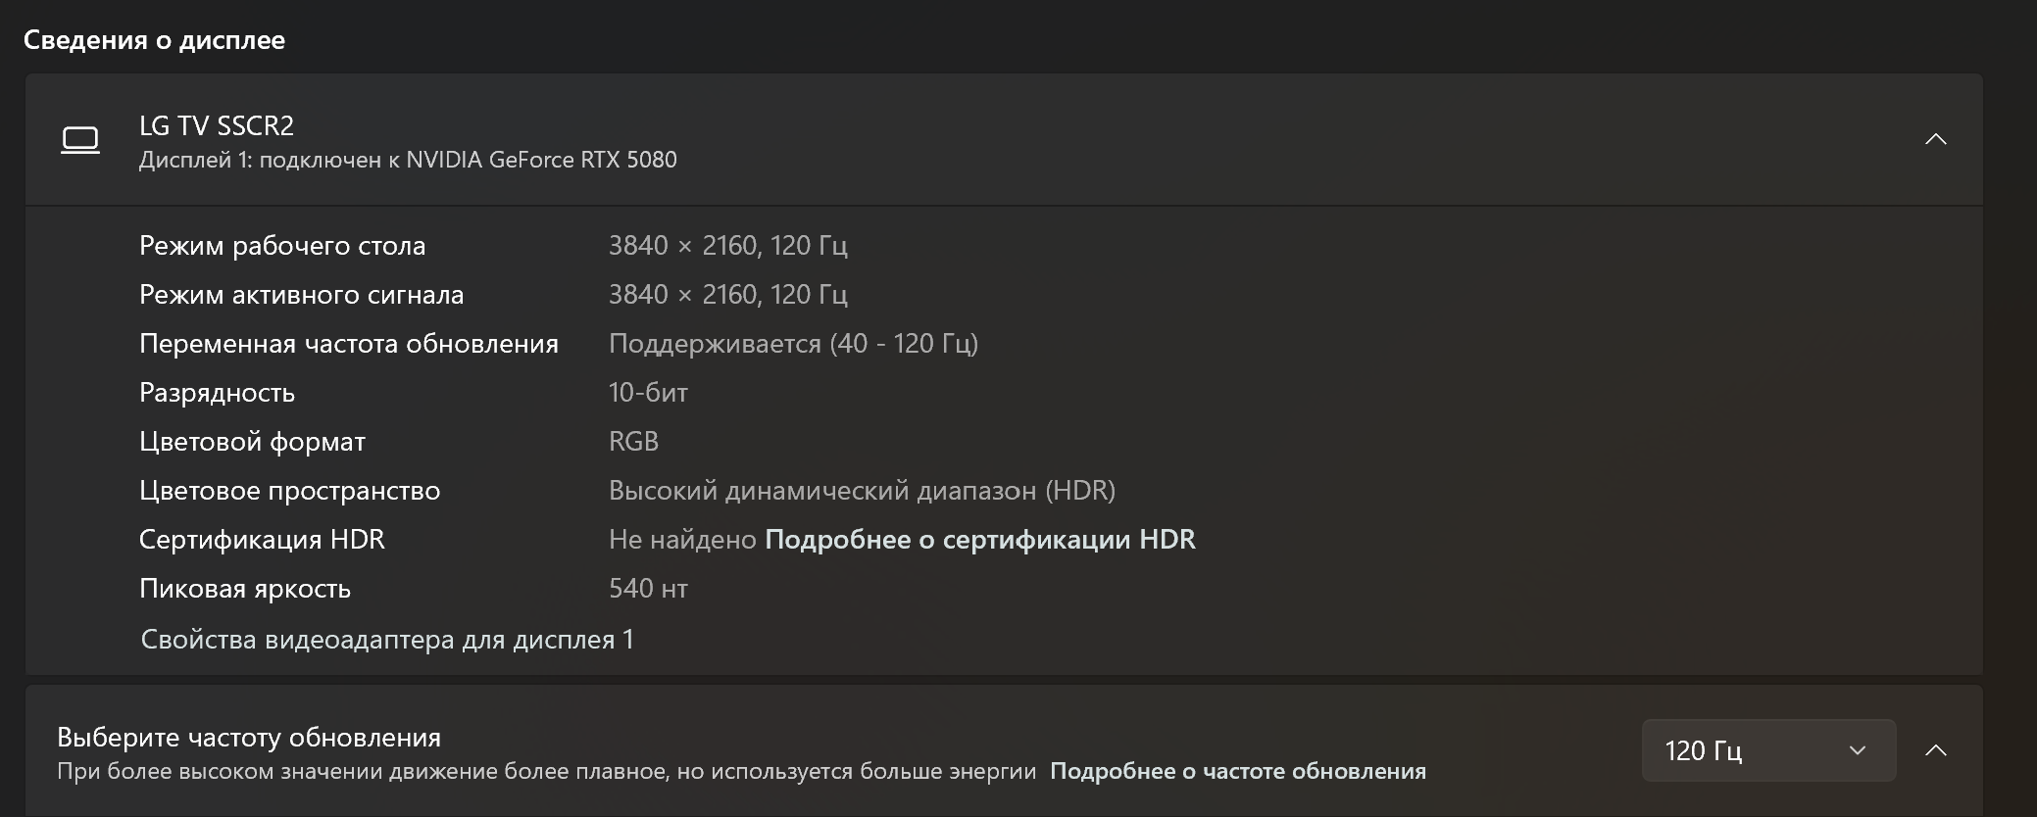The image size is (2037, 817).
Task: Select the NVIDIA GeForce RTX 5080 connection subtitle
Action: [408, 160]
